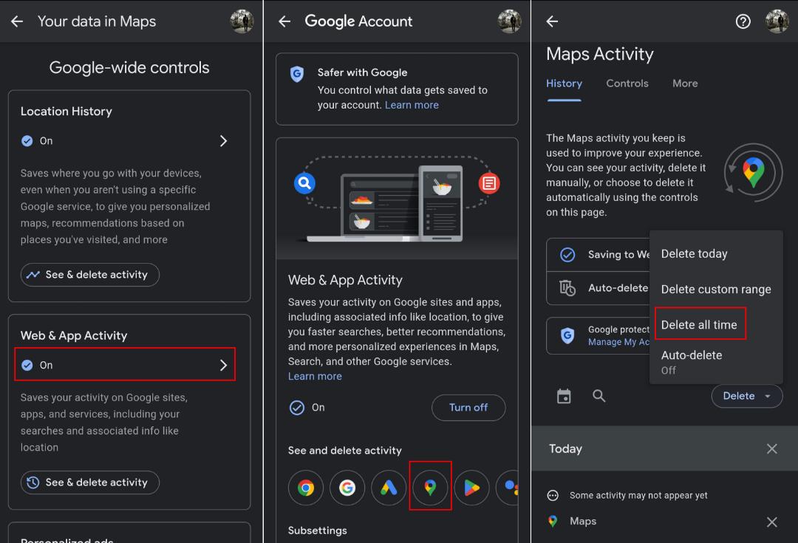Open Google Search activity icon
This screenshot has height=543, width=798.
tap(347, 488)
